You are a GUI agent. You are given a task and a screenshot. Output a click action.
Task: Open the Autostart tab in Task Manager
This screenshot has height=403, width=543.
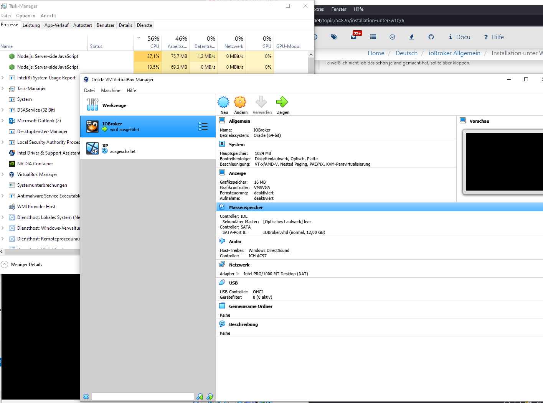[83, 25]
